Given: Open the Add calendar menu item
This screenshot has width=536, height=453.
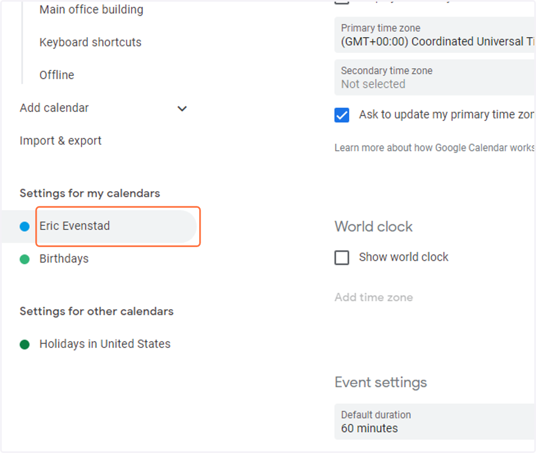Looking at the screenshot, I should click(54, 108).
